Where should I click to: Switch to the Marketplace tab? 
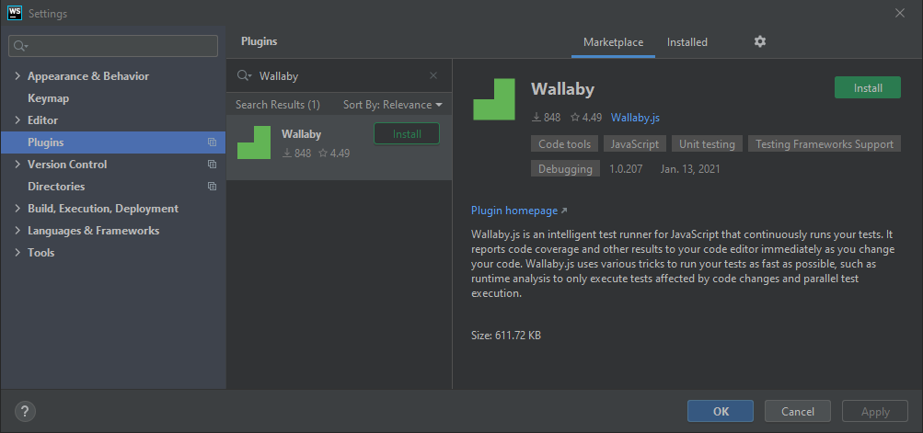coord(614,42)
